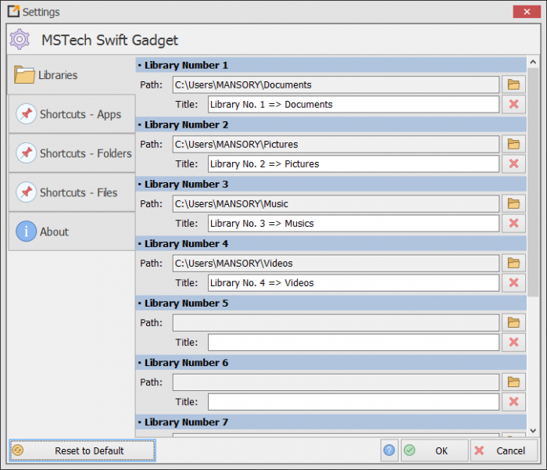547x470 pixels.
Task: Clear Library Number 6 with red X
Action: [x=513, y=401]
